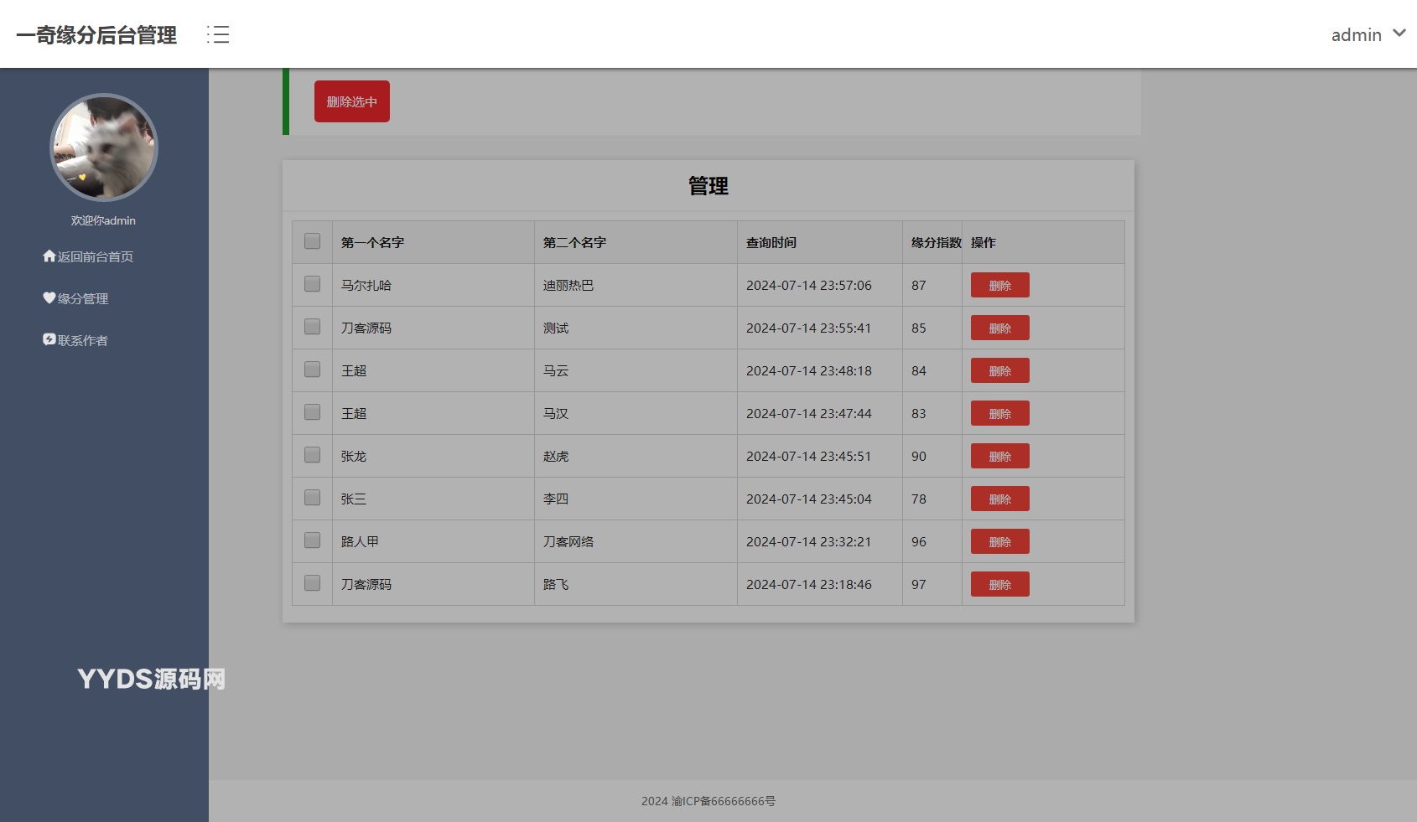
Task: Tick the select-all checkbox in table header
Action: (312, 241)
